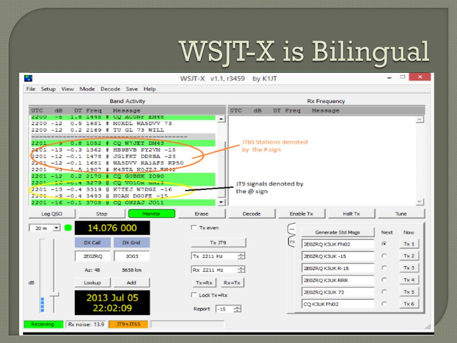The width and height of the screenshot is (457, 343).
Task: Click the DX Grid label button
Action: 132,243
